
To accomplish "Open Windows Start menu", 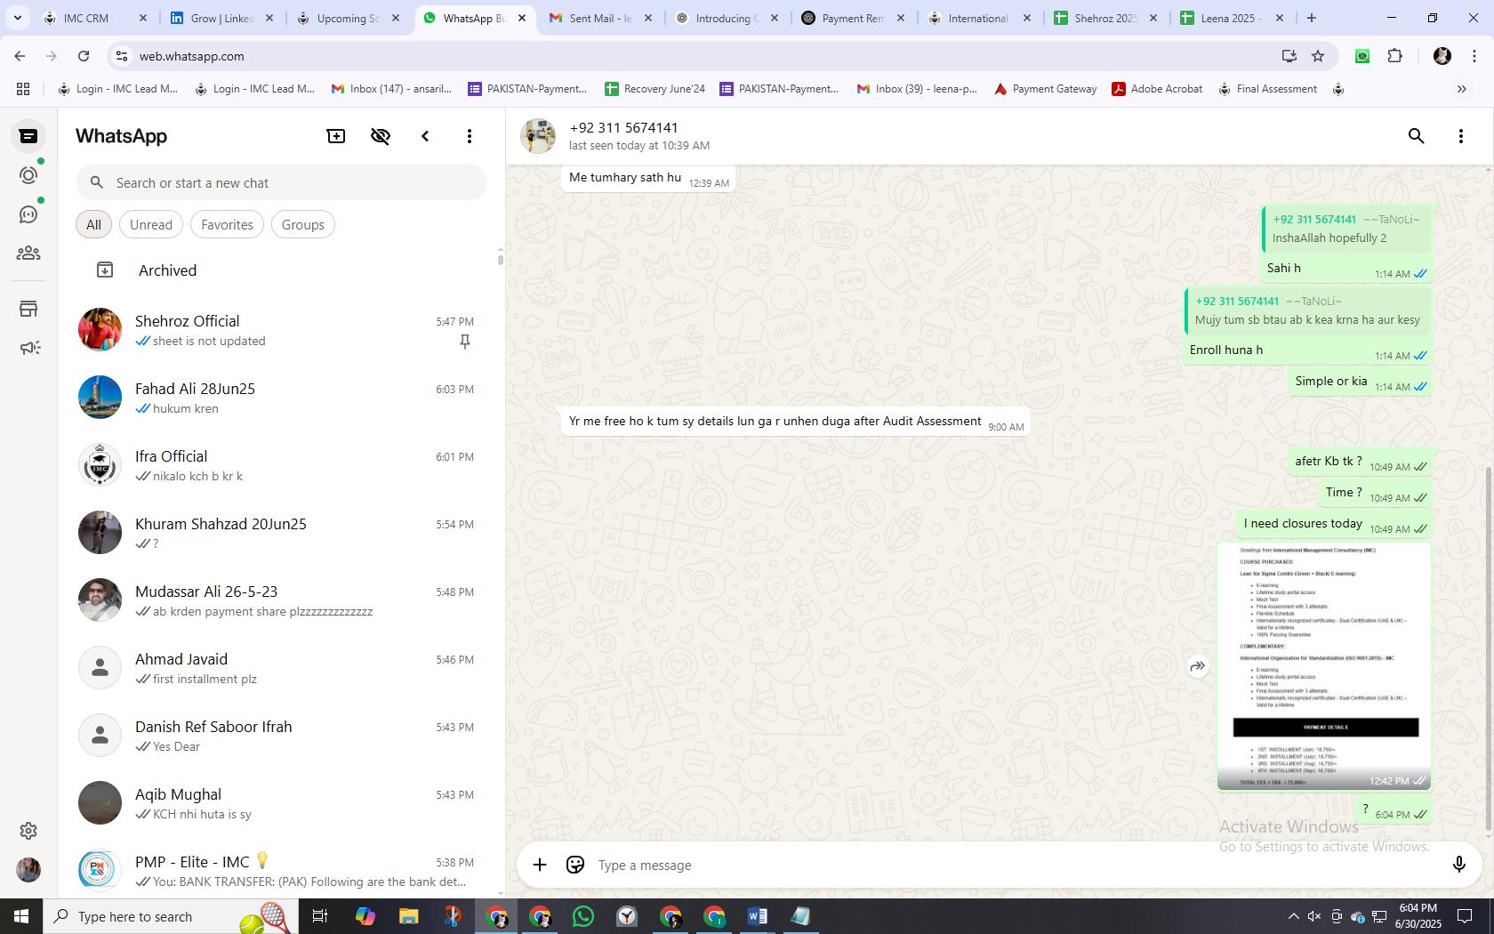I will pyautogui.click(x=21, y=916).
